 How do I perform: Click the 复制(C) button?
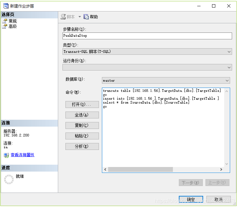coord(82,125)
